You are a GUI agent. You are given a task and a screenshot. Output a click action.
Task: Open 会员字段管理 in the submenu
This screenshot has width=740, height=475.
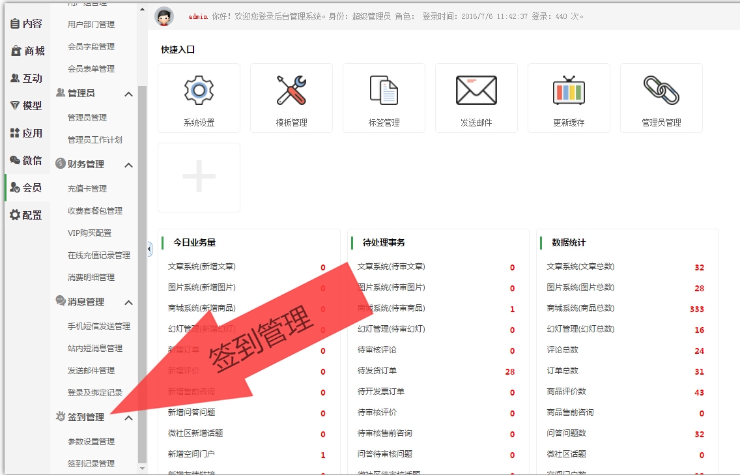(91, 47)
